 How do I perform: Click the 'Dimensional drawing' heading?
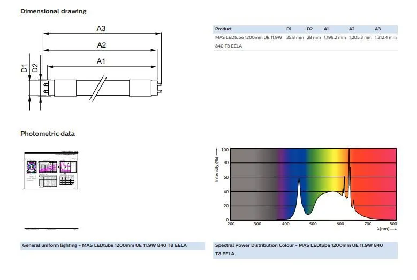pyautogui.click(x=54, y=11)
